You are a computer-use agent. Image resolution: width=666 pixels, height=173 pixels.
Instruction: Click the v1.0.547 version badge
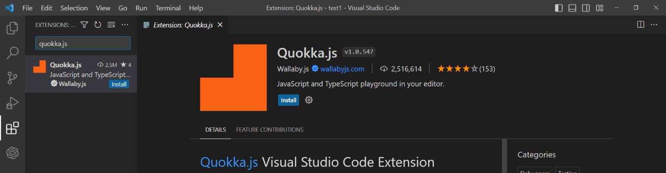(359, 52)
